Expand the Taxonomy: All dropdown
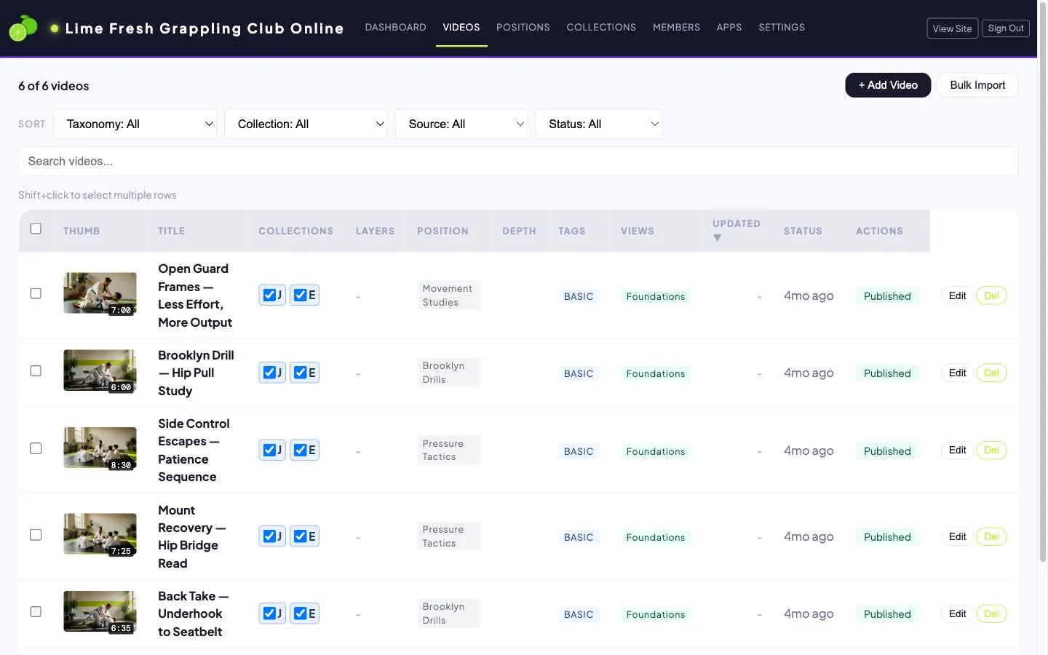The image size is (1048, 655). (135, 124)
